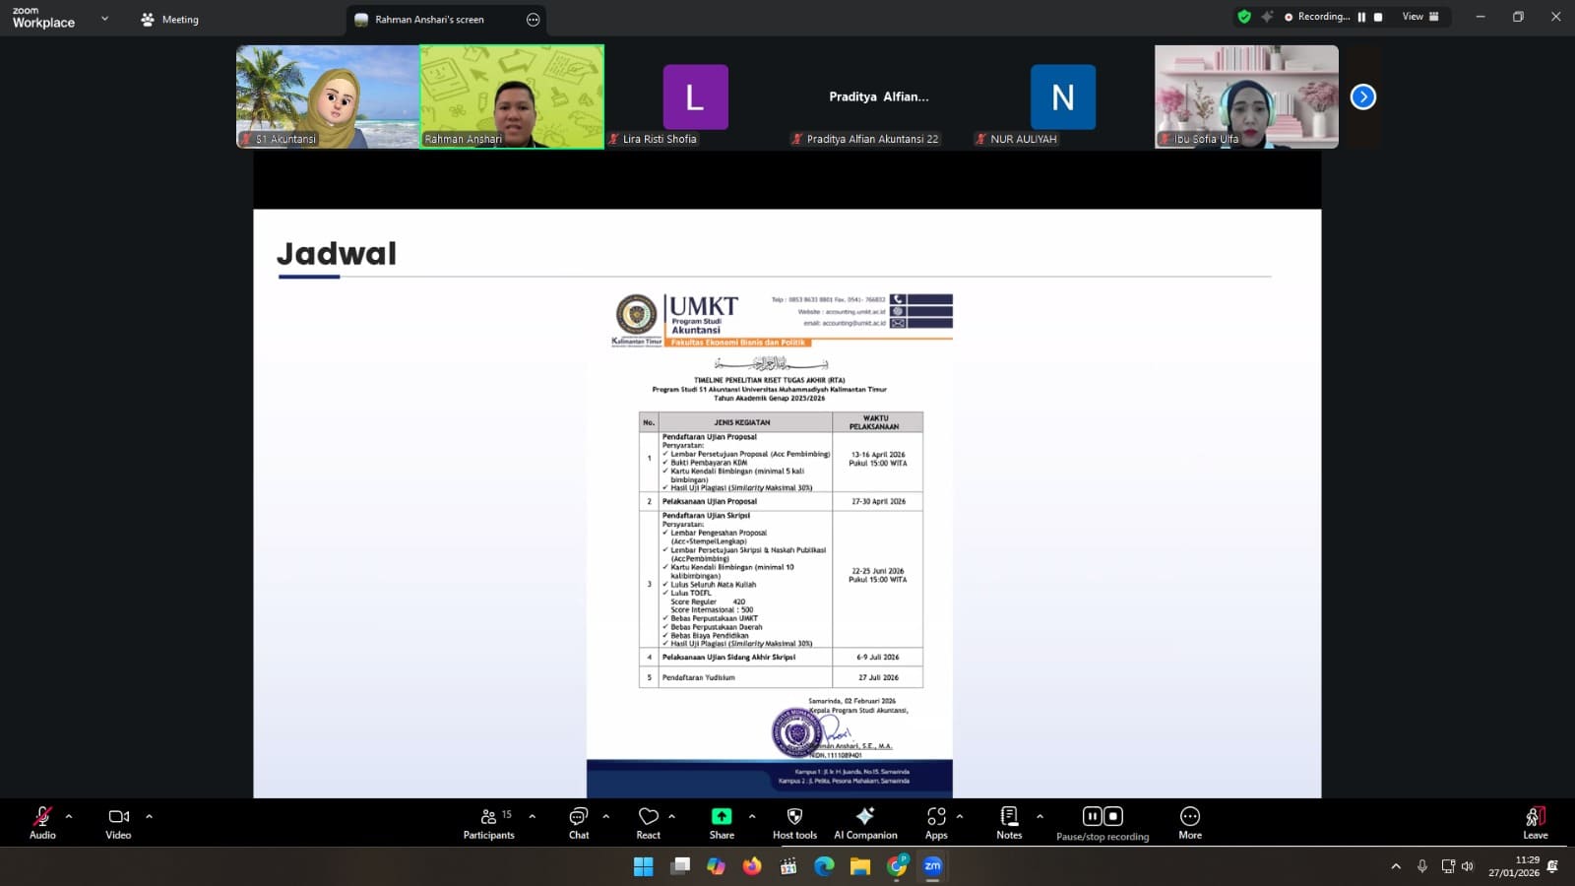The image size is (1575, 886).
Task: Expand the video options arrow
Action: 150,816
